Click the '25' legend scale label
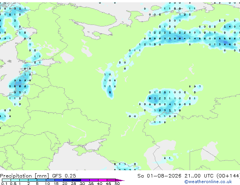The width and height of the screenshot is (240, 185). tap(73, 183)
